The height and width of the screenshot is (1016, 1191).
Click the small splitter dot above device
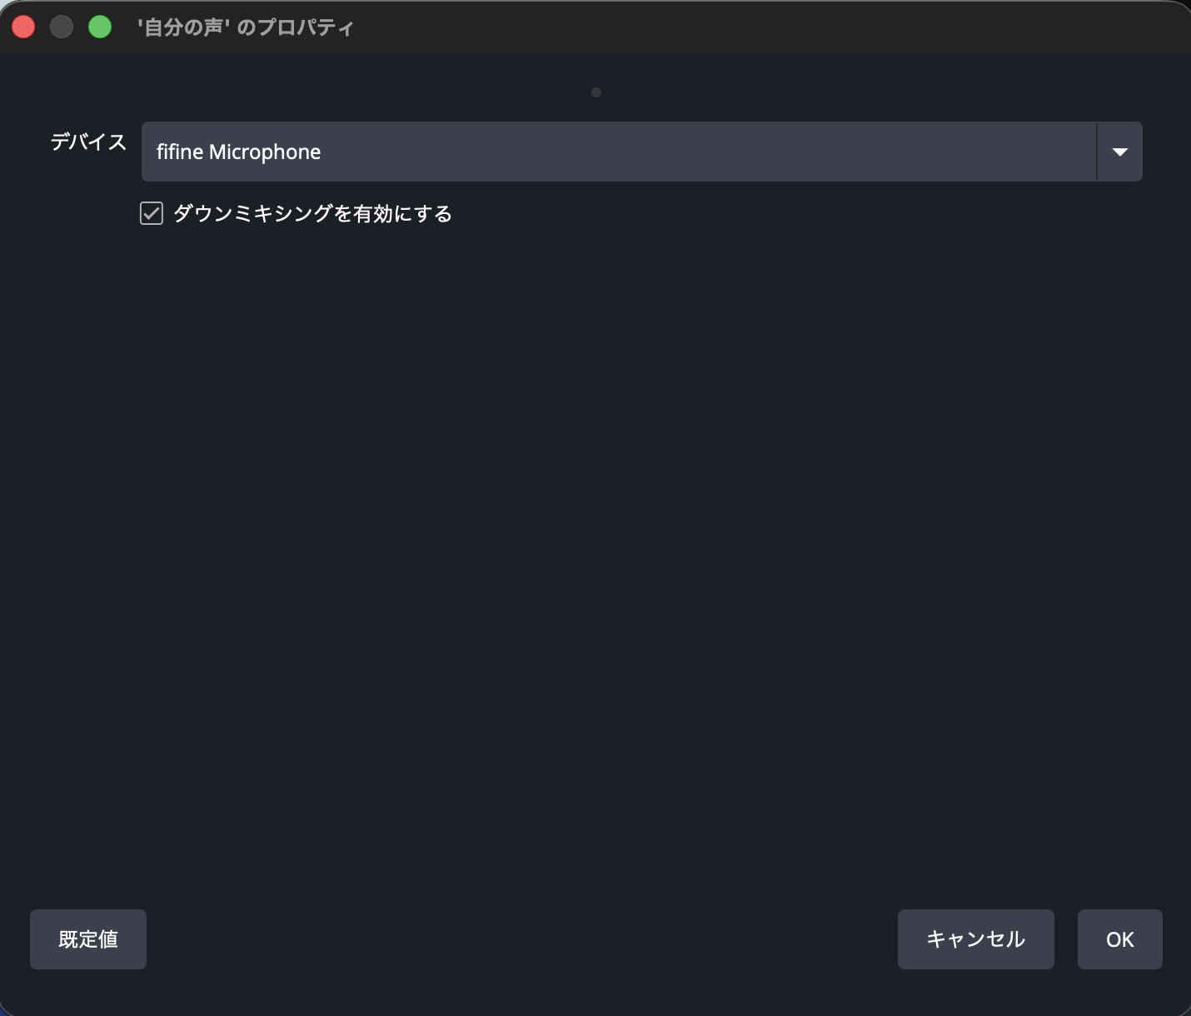tap(596, 92)
